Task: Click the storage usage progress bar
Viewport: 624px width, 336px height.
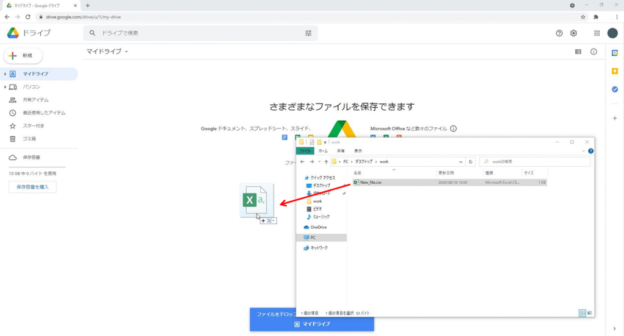Action: pyautogui.click(x=37, y=167)
